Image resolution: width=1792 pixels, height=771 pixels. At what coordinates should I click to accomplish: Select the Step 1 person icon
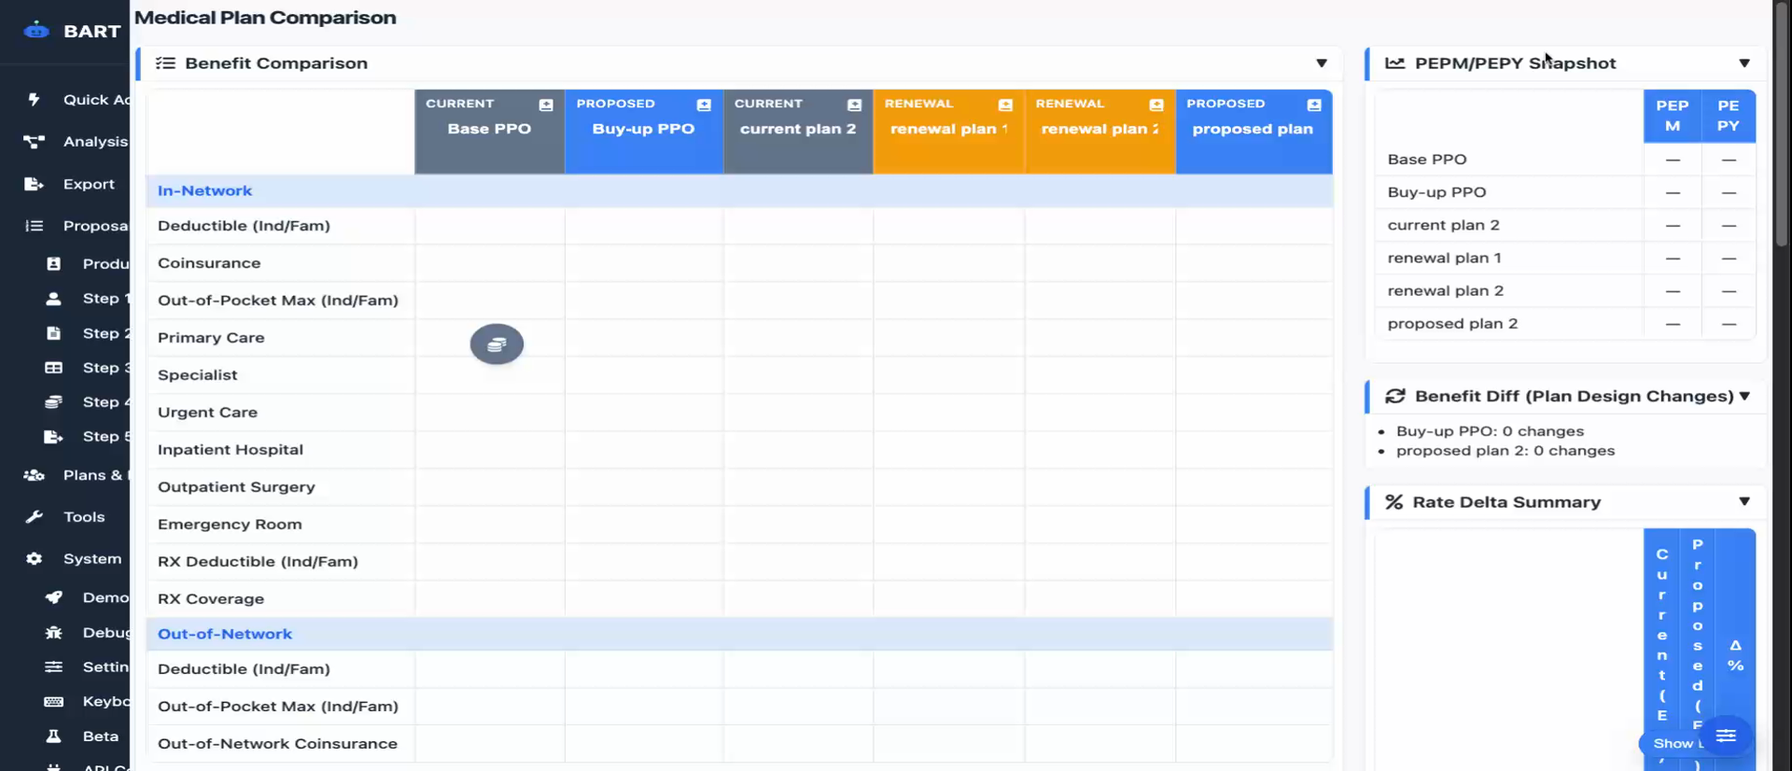[53, 299]
